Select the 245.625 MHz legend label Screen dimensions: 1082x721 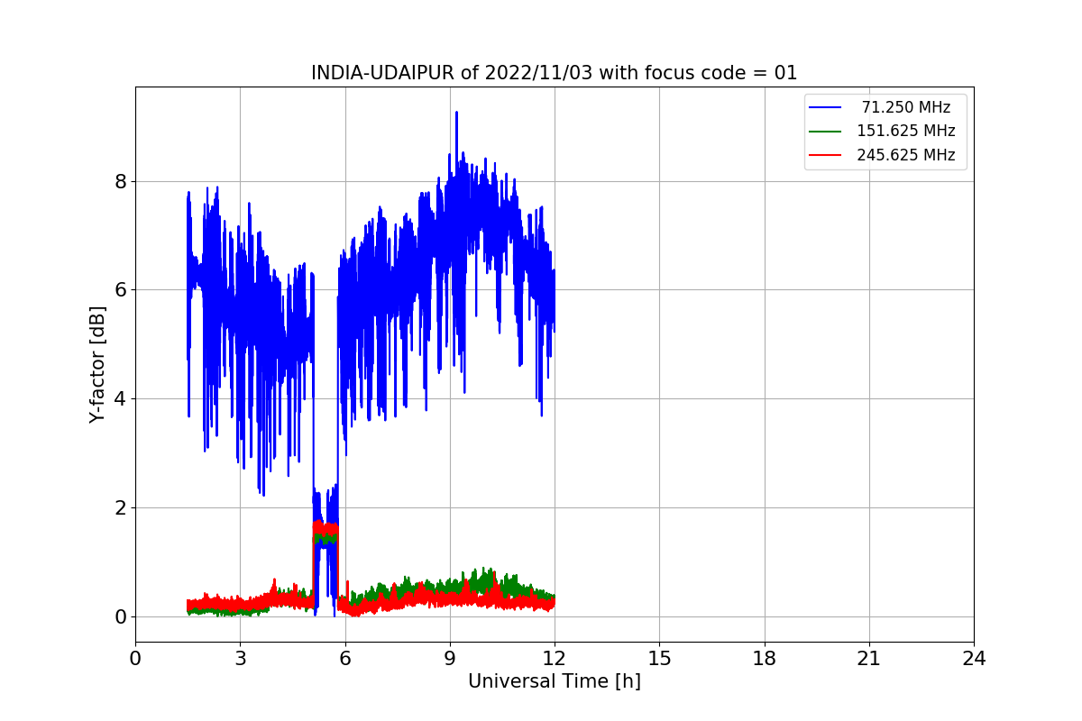tap(906, 155)
